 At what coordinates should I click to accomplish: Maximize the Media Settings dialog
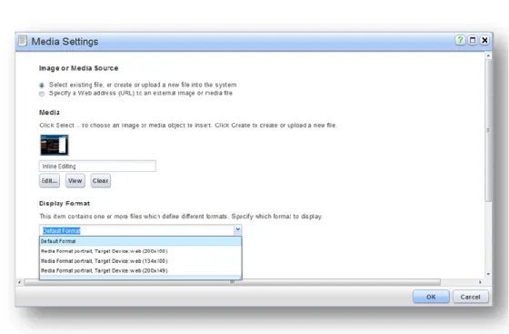point(473,40)
